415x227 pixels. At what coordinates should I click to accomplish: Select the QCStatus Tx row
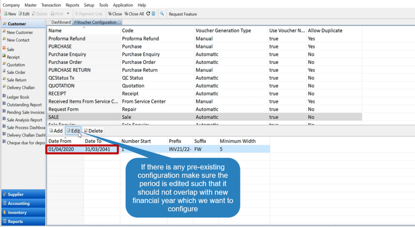click(204, 78)
